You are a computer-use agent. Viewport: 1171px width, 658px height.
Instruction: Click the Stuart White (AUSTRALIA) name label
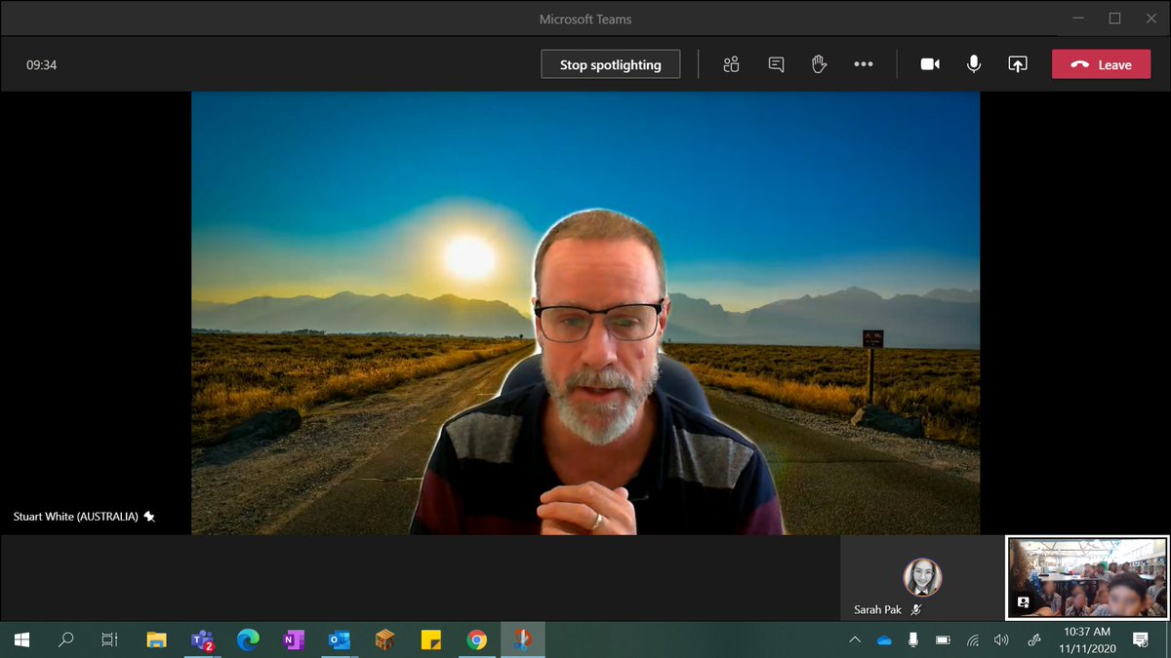click(x=76, y=517)
